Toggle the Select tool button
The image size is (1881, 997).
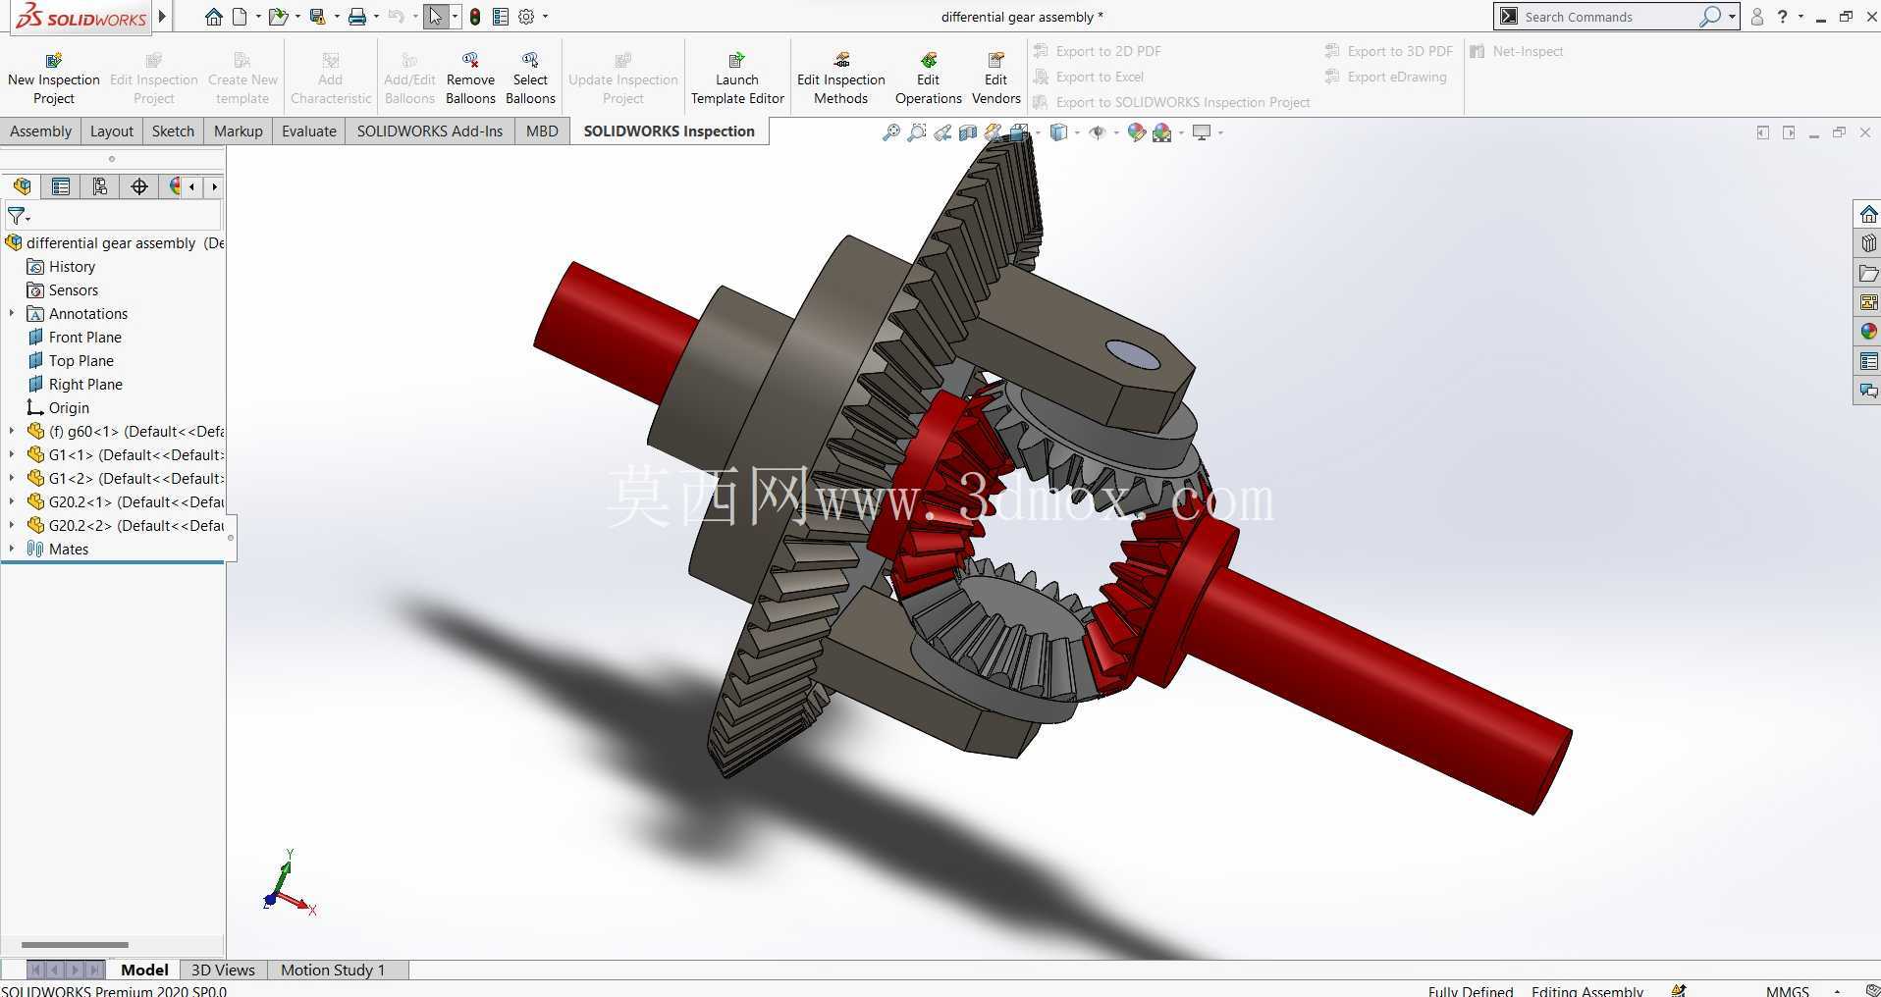pyautogui.click(x=436, y=17)
